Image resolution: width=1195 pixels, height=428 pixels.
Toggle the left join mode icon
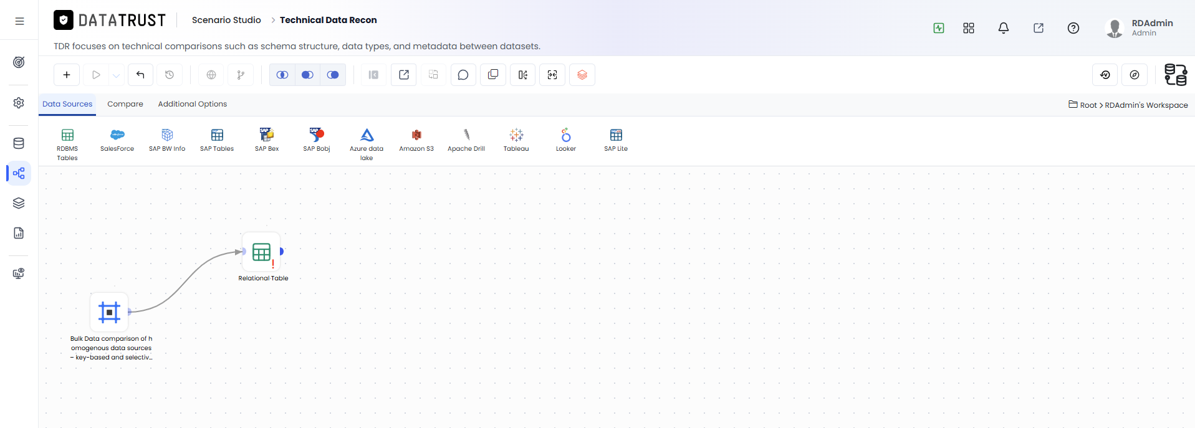pos(307,75)
